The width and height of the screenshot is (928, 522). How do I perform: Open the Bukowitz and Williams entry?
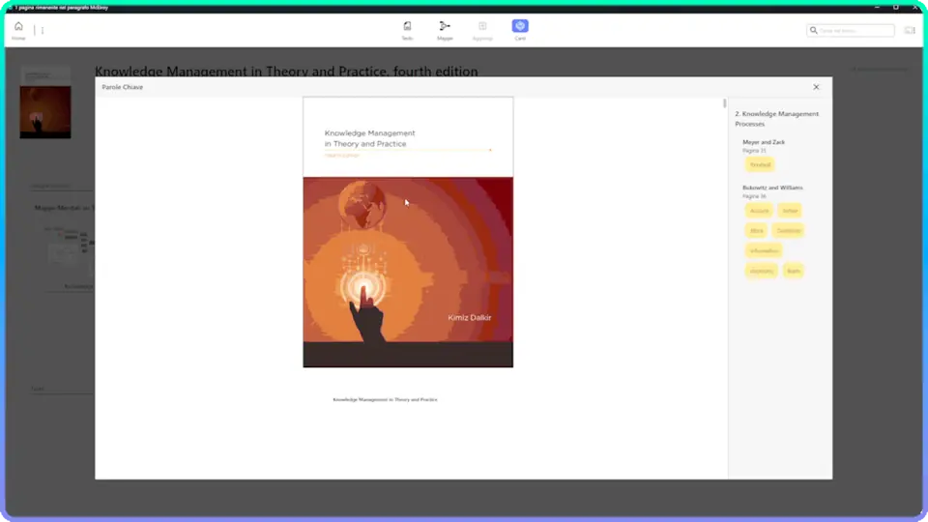772,188
